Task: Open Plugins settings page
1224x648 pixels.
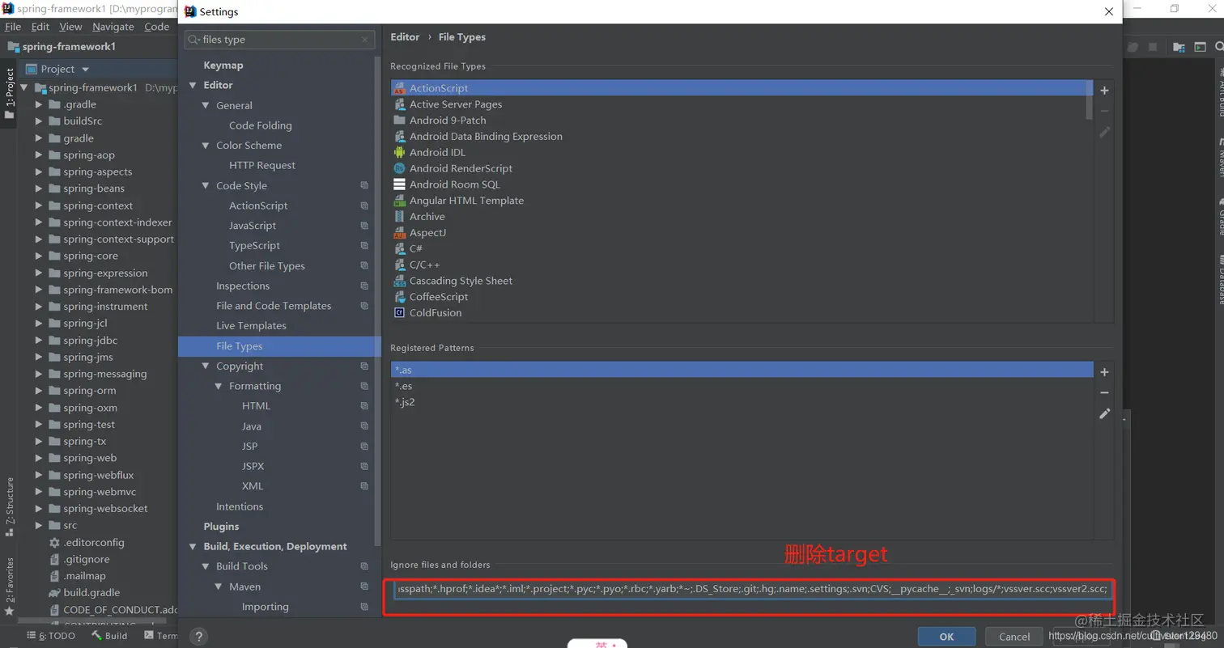Action: pos(221,526)
